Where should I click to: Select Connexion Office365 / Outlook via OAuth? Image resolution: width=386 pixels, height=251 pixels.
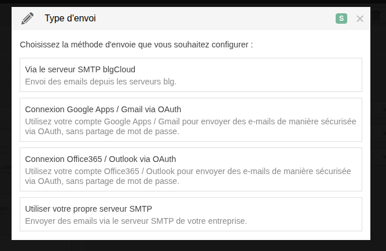(x=101, y=159)
